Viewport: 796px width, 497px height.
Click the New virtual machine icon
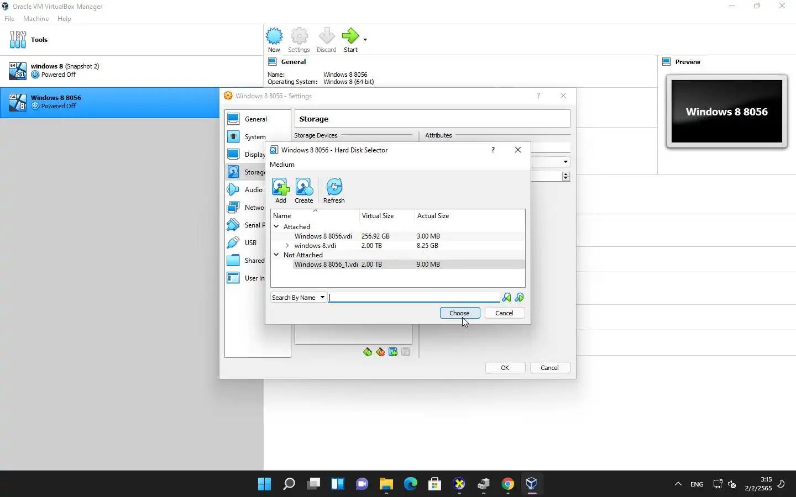(x=274, y=36)
